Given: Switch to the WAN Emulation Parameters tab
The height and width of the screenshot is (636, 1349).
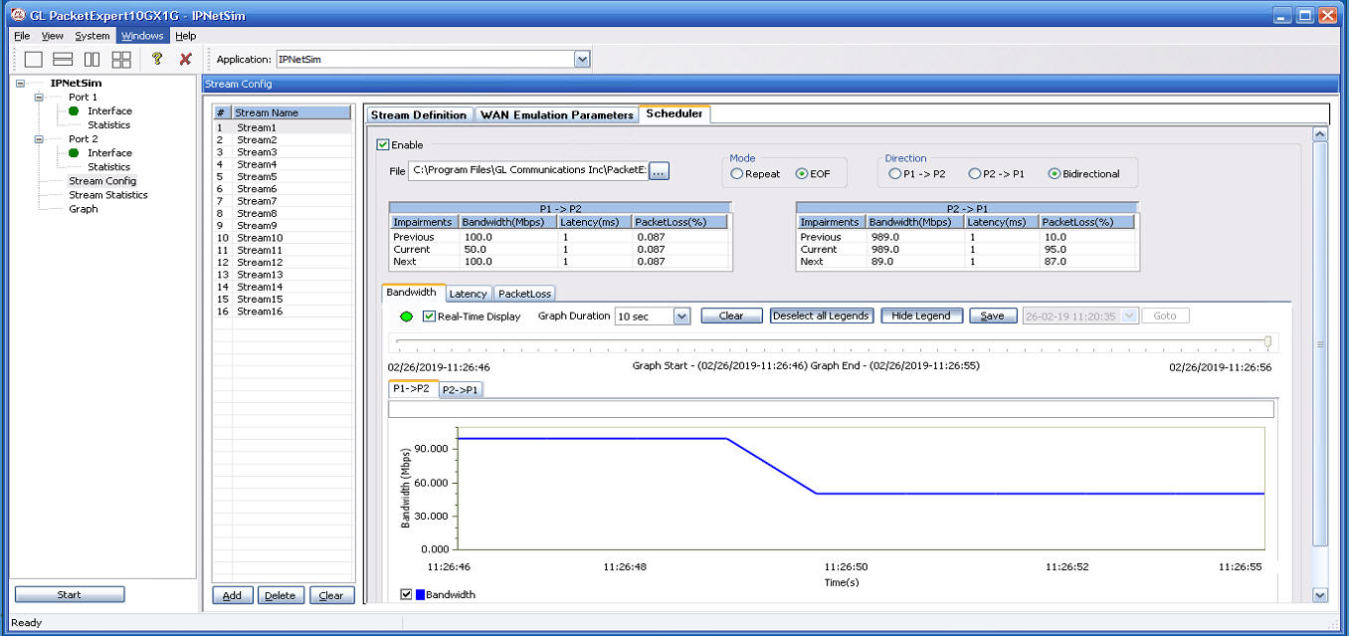Looking at the screenshot, I should click(x=556, y=115).
